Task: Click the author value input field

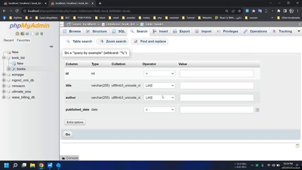Action: (217, 98)
